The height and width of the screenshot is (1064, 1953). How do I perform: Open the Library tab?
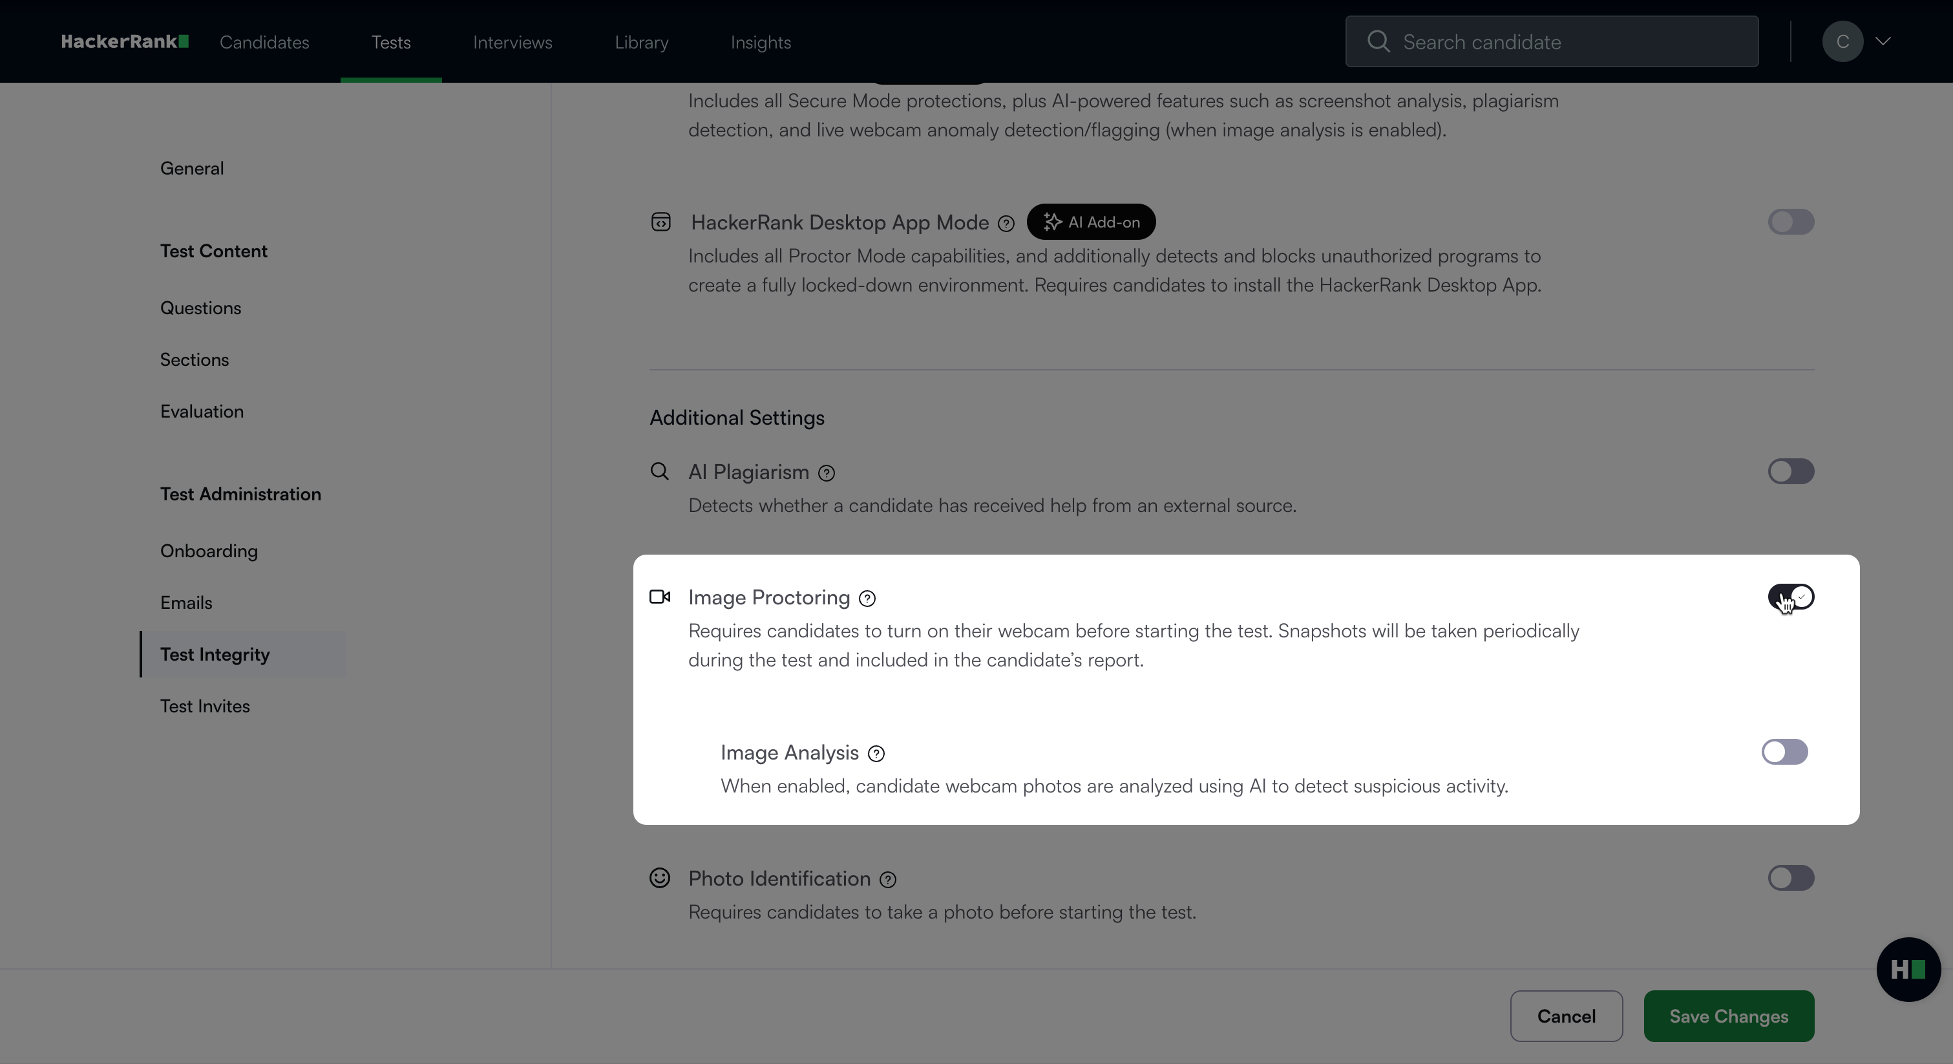pyautogui.click(x=641, y=43)
